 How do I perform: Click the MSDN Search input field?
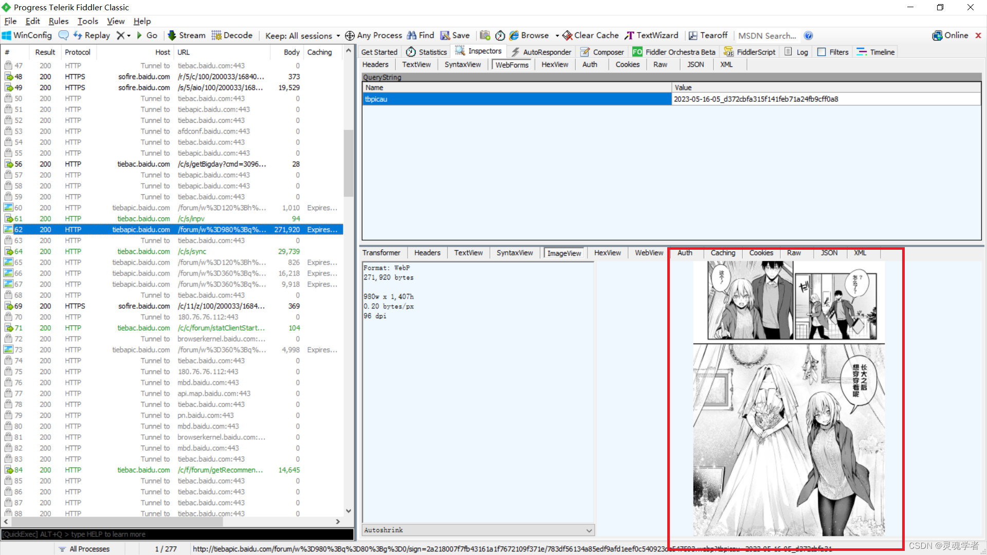(767, 35)
